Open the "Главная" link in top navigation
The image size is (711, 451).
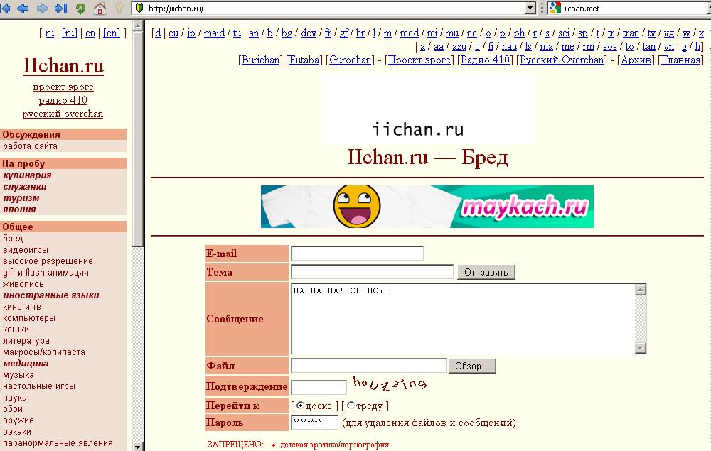pyautogui.click(x=680, y=60)
